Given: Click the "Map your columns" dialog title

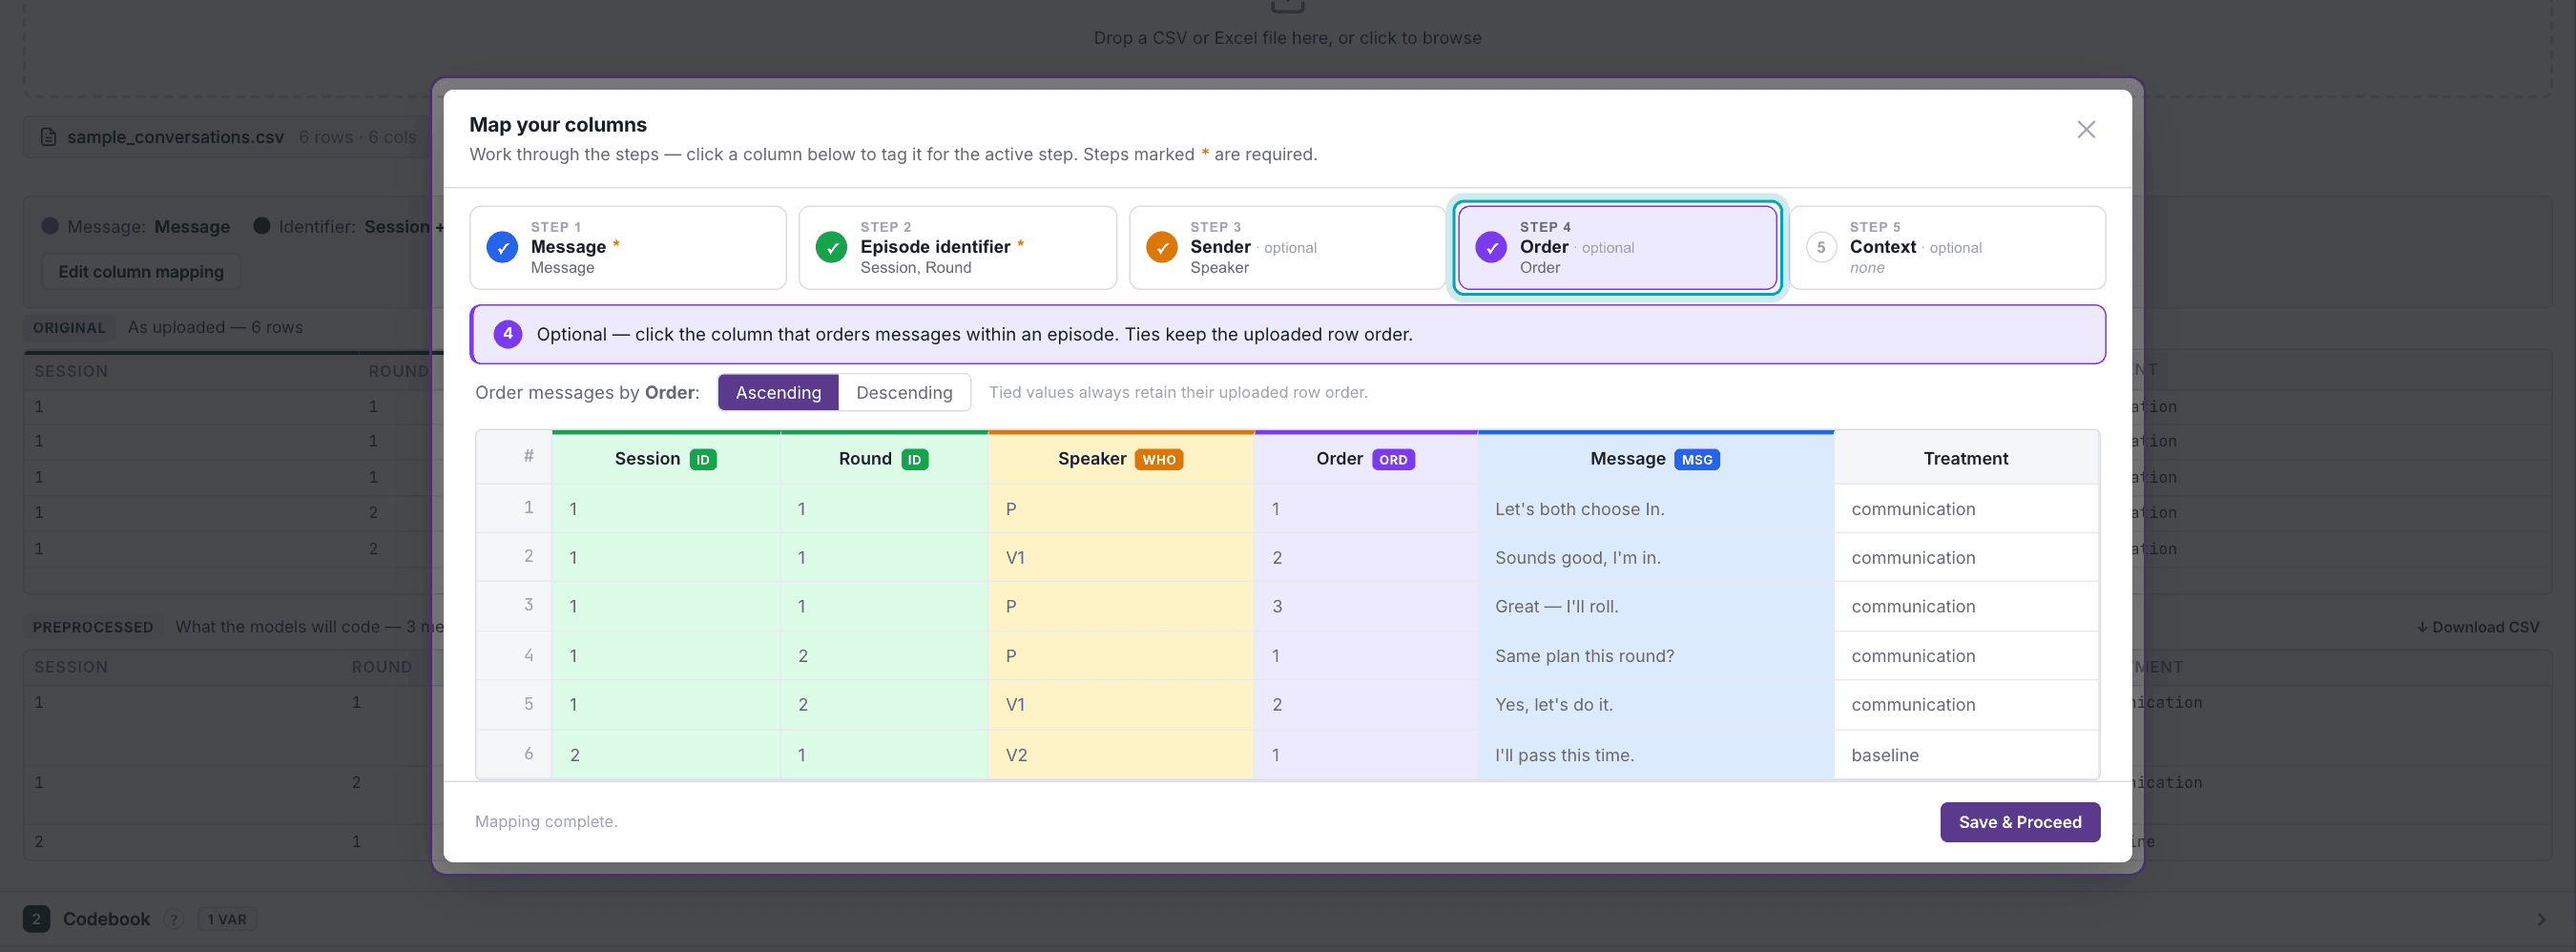Looking at the screenshot, I should tap(558, 124).
